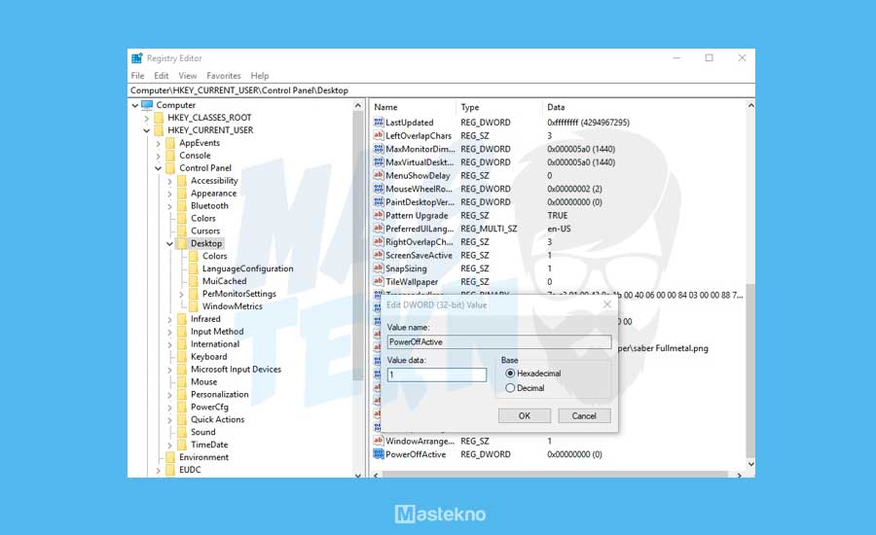876x535 pixels.
Task: Select the LanguageConfiguration subkey
Action: click(x=247, y=268)
